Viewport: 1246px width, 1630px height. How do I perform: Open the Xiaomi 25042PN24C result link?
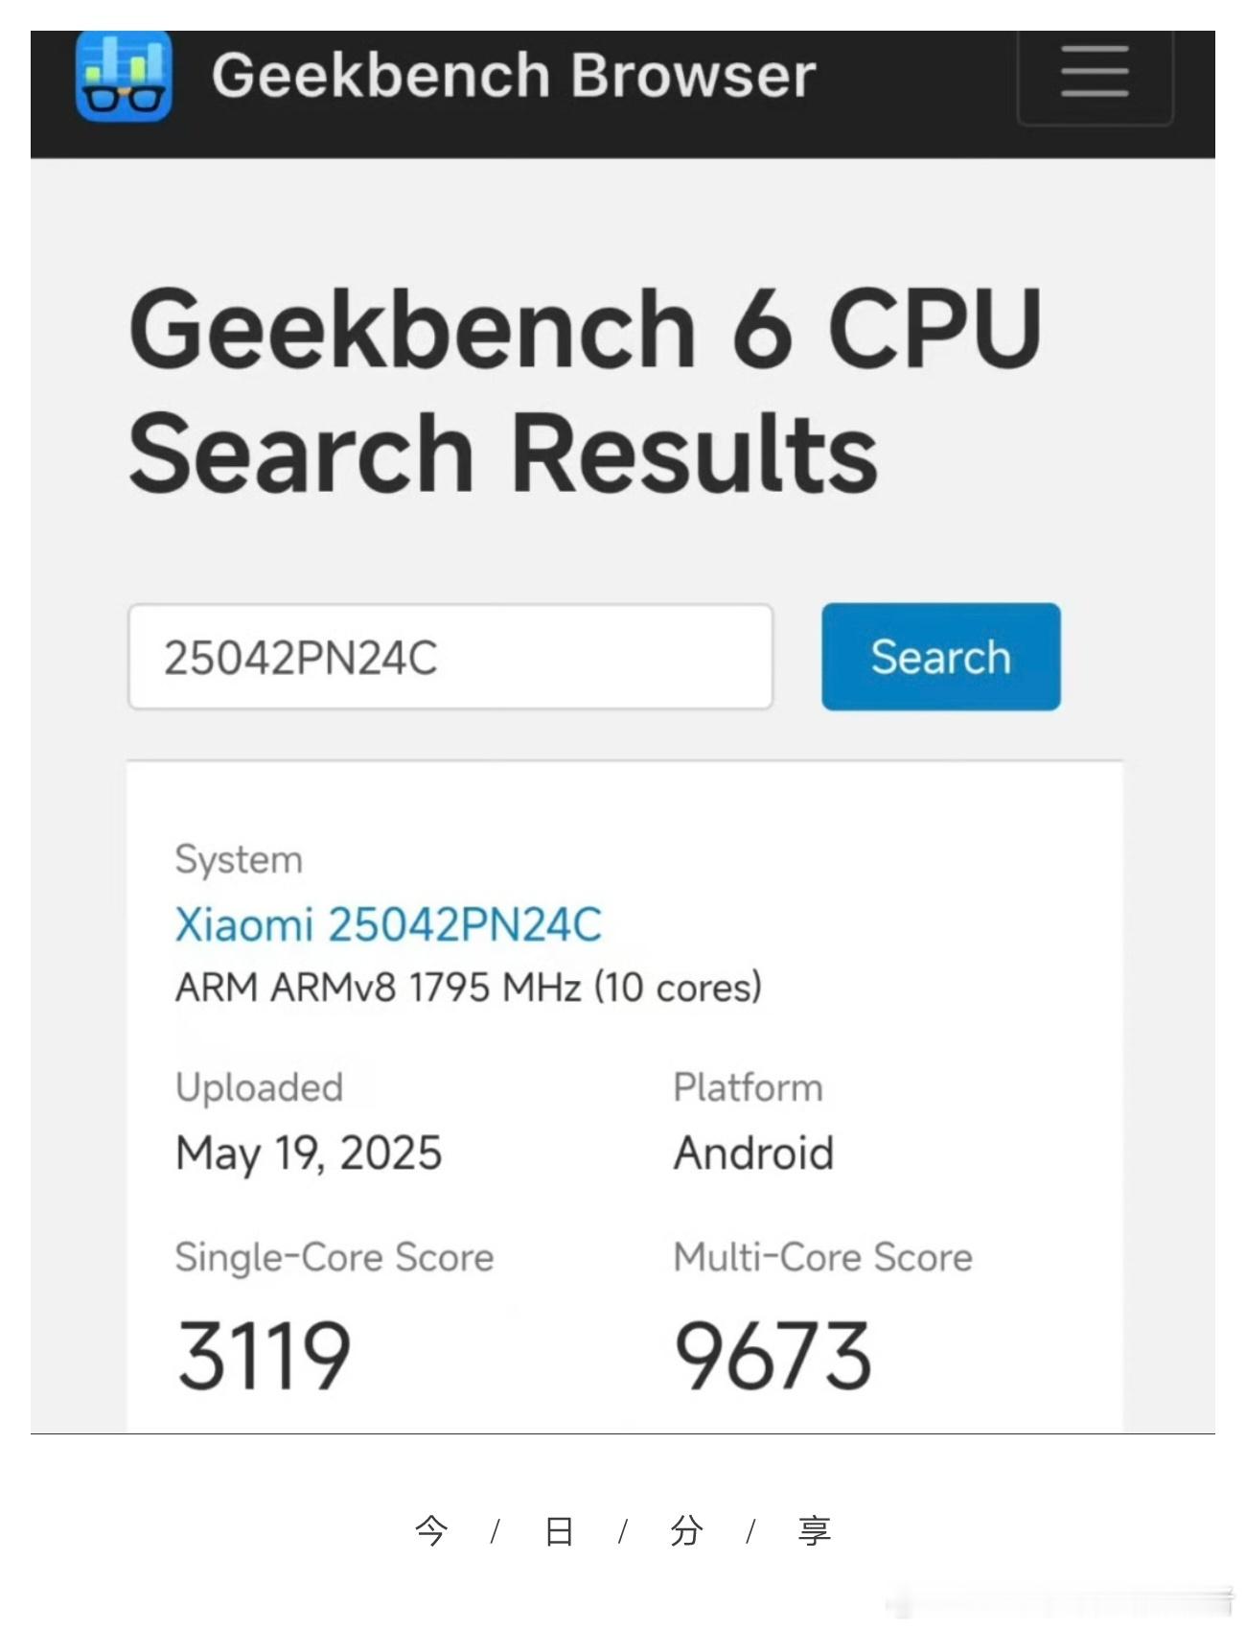pyautogui.click(x=388, y=925)
